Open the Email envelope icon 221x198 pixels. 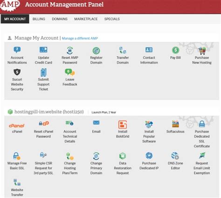(96, 123)
